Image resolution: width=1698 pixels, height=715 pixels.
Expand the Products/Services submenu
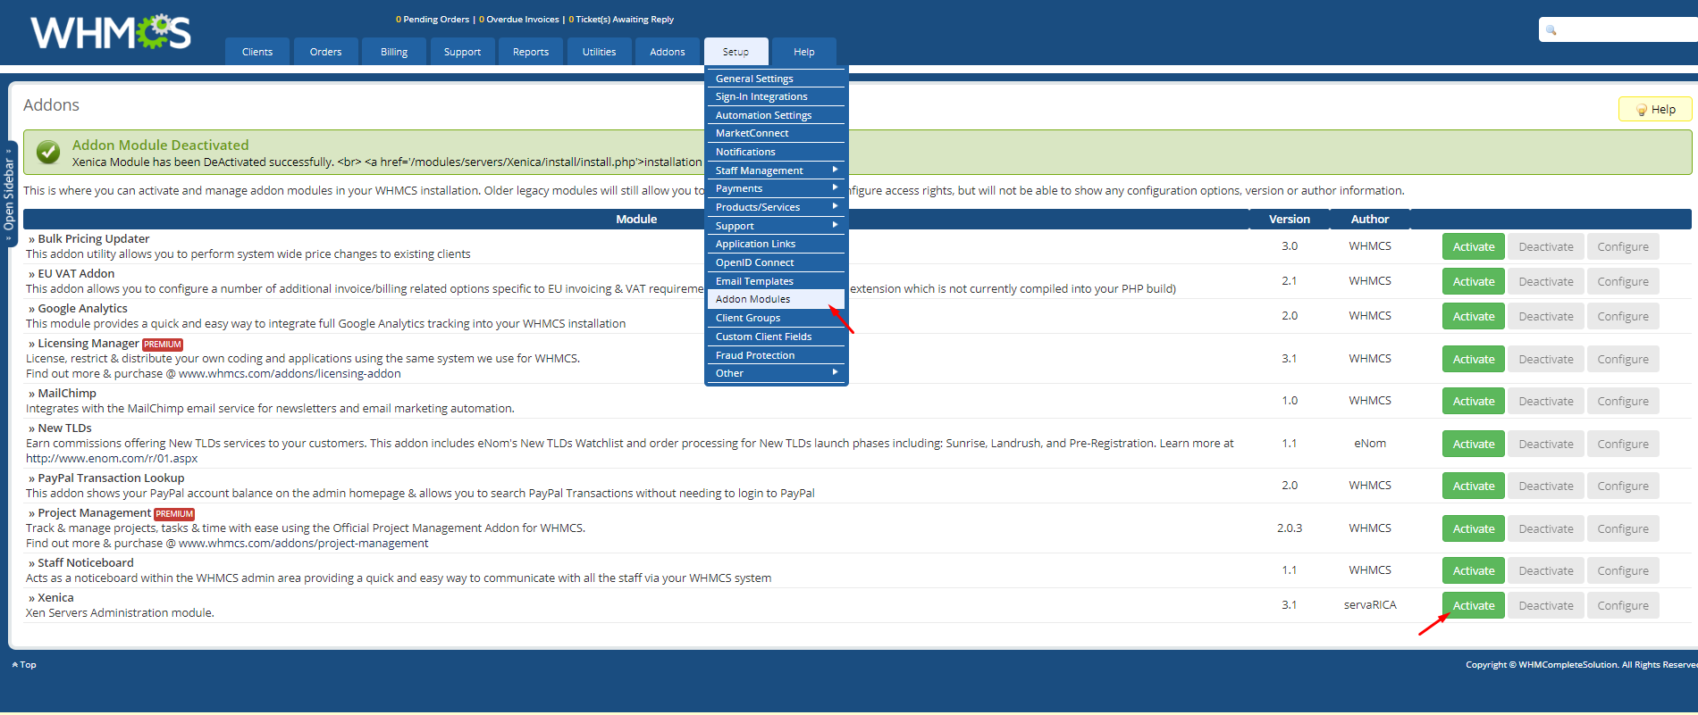tap(776, 207)
